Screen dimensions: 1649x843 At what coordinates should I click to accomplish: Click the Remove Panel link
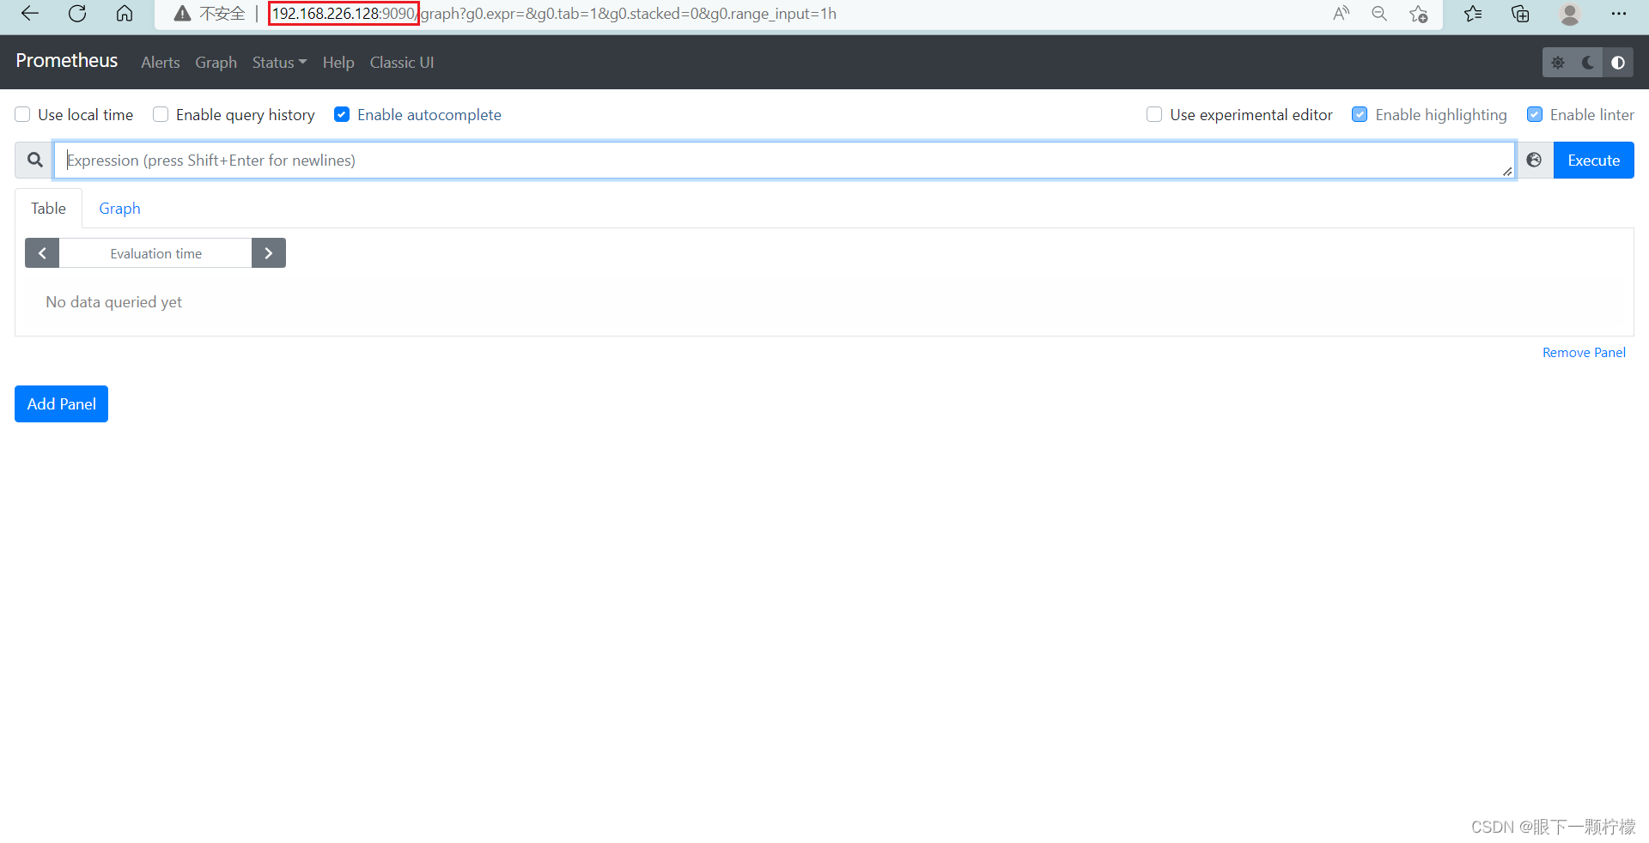click(1584, 353)
